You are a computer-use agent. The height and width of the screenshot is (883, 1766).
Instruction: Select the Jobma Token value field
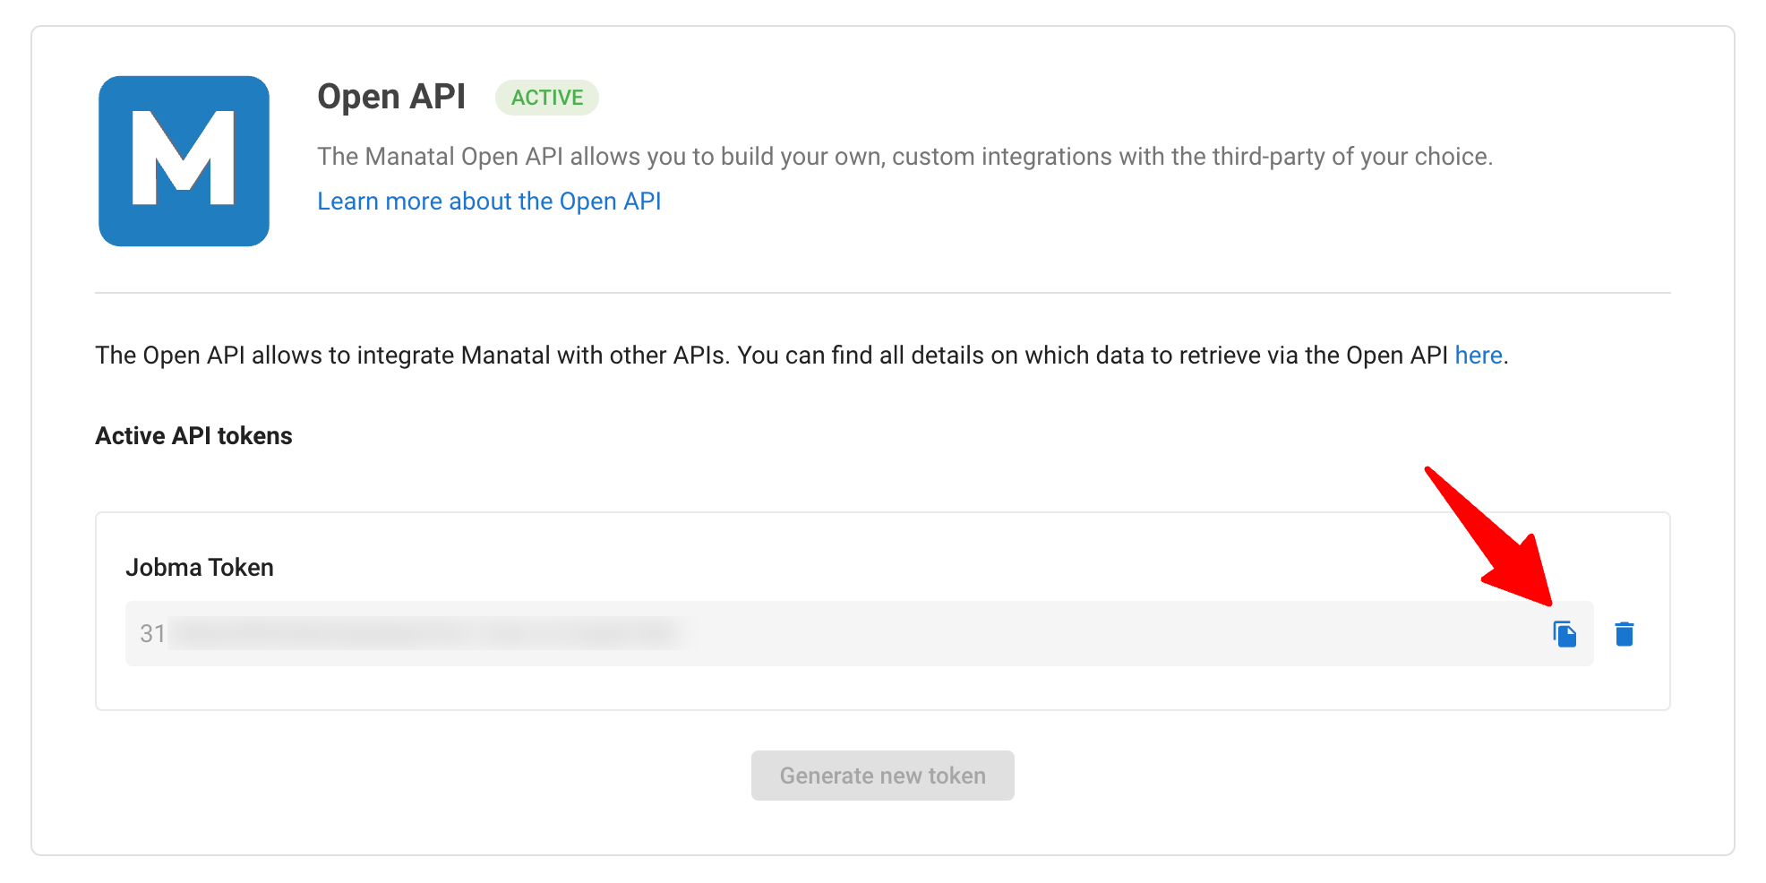(x=860, y=634)
